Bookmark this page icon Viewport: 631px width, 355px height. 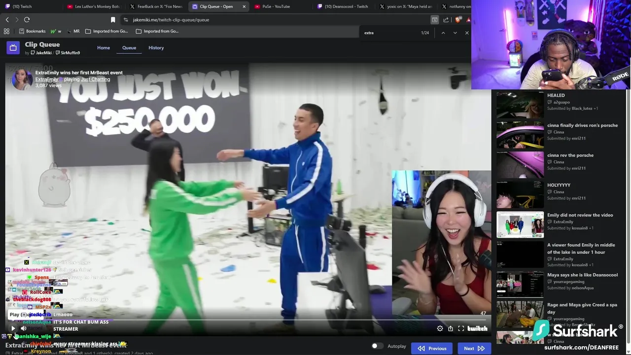[113, 20]
